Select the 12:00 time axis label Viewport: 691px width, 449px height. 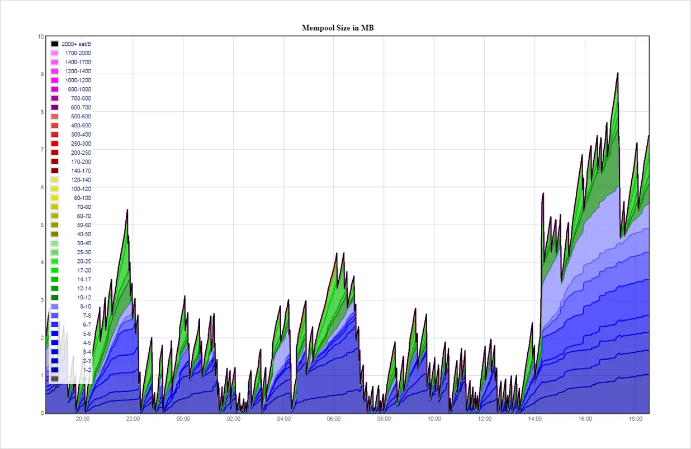(x=485, y=419)
